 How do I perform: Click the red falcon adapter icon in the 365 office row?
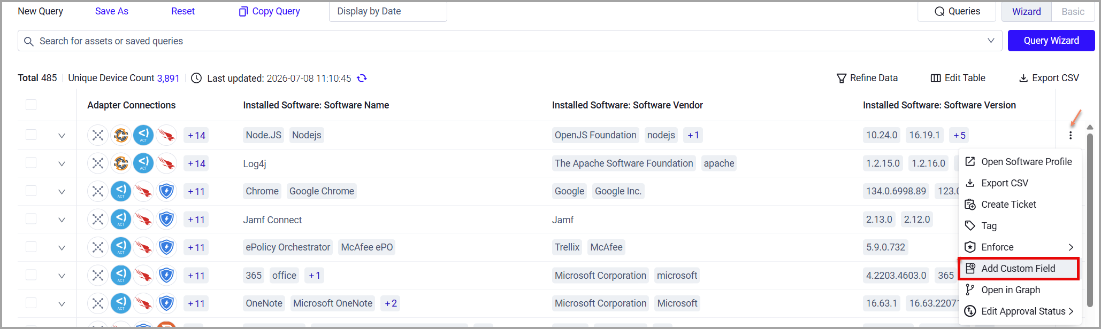[143, 276]
